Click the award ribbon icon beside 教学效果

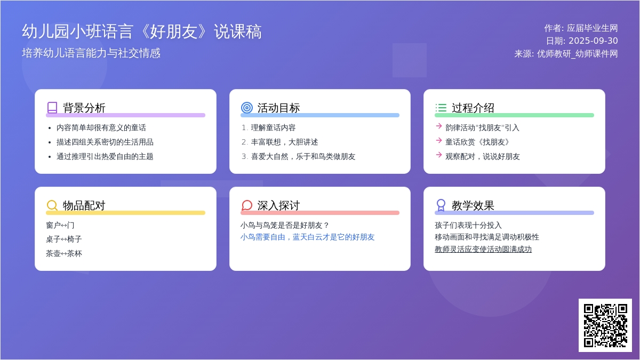pos(441,205)
